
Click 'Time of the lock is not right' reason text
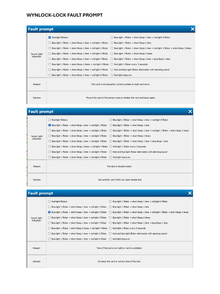tap(119, 248)
